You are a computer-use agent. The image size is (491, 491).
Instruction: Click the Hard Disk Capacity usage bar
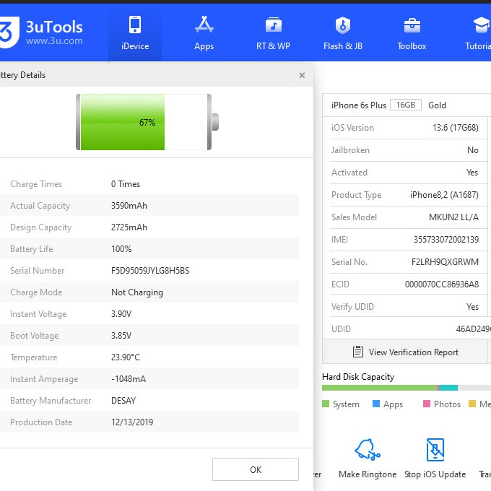407,388
